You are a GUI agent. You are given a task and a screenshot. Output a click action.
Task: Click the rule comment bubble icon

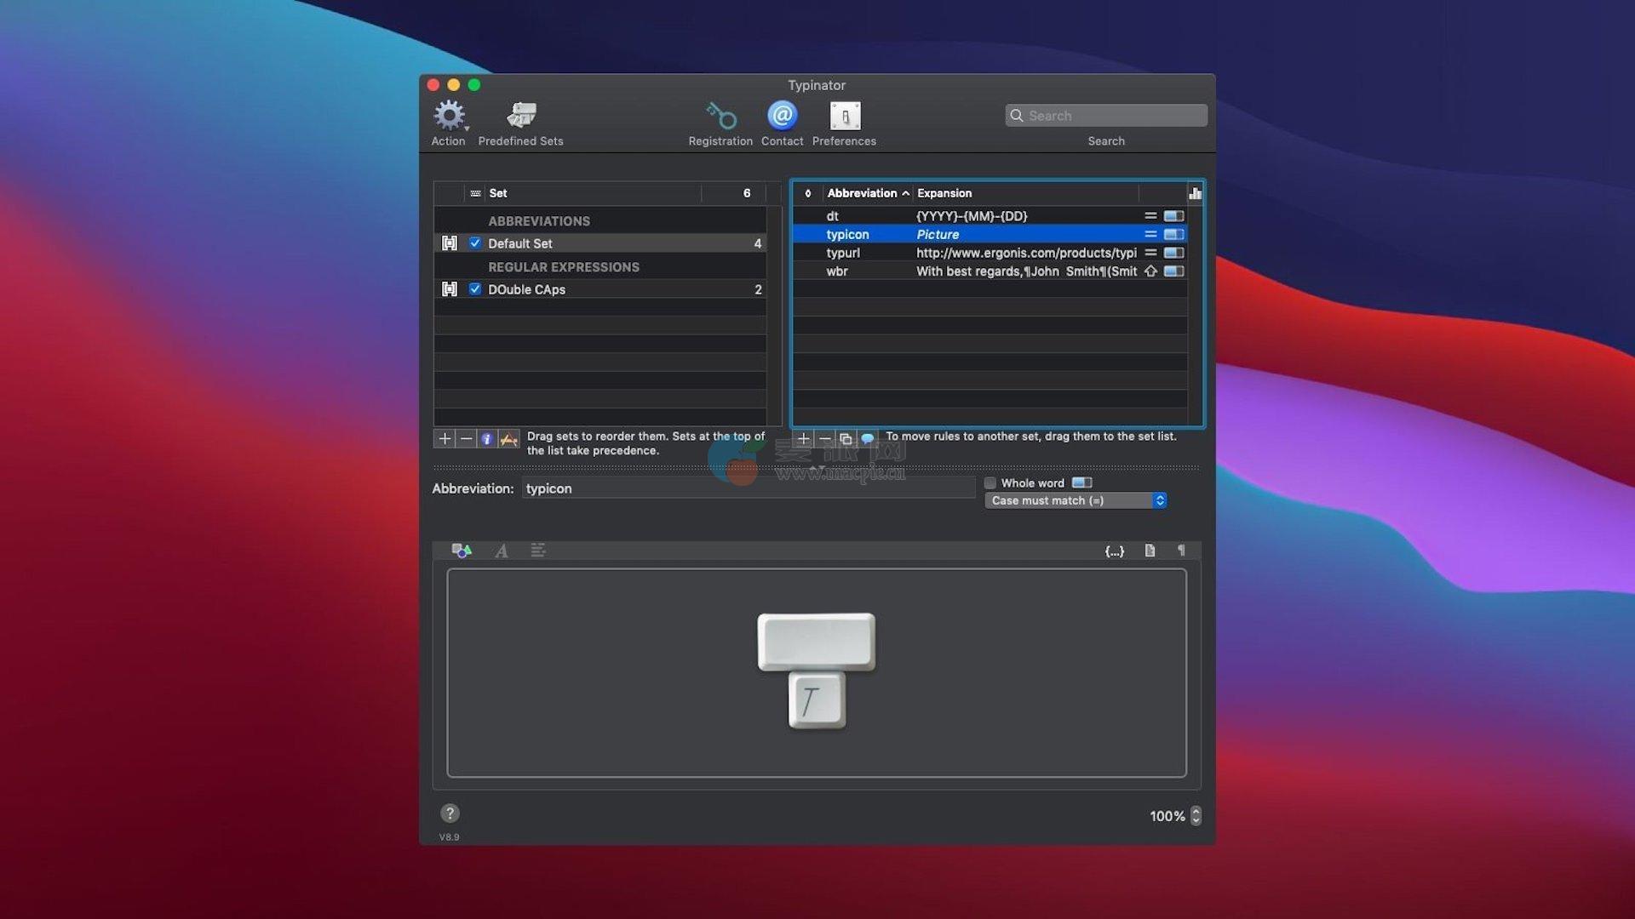coord(867,439)
